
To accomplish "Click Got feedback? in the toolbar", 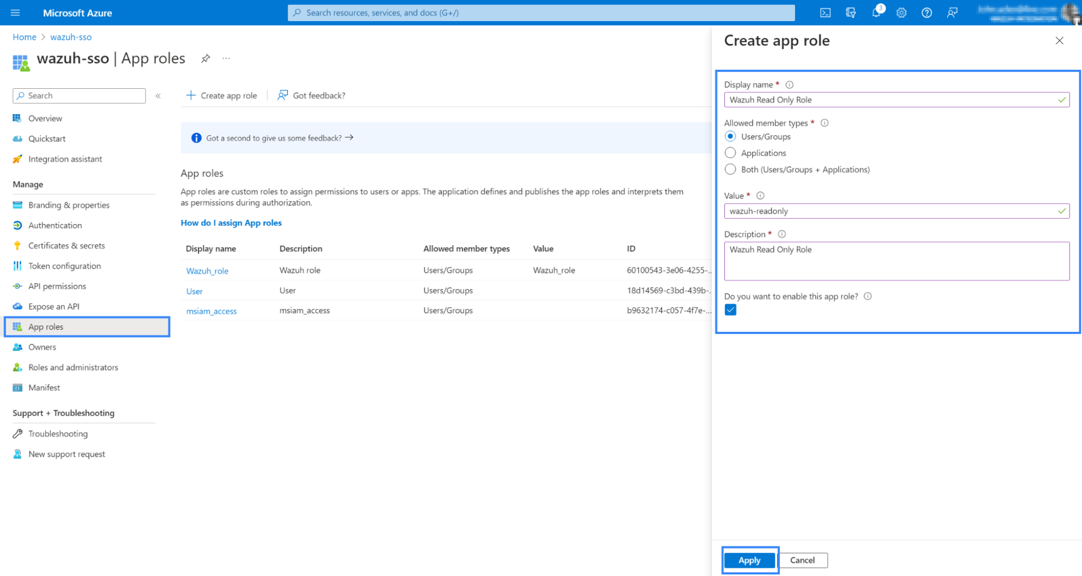I will (311, 96).
